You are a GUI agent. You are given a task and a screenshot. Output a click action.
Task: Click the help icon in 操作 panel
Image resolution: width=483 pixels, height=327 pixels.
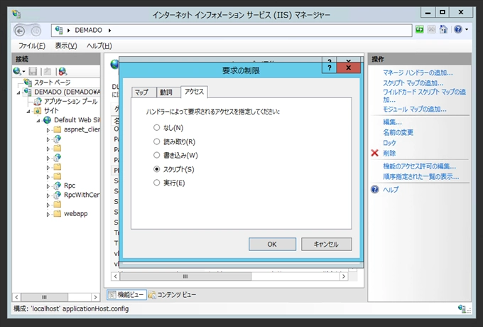[x=375, y=189]
